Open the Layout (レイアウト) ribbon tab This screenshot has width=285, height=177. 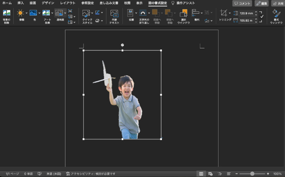point(68,3)
